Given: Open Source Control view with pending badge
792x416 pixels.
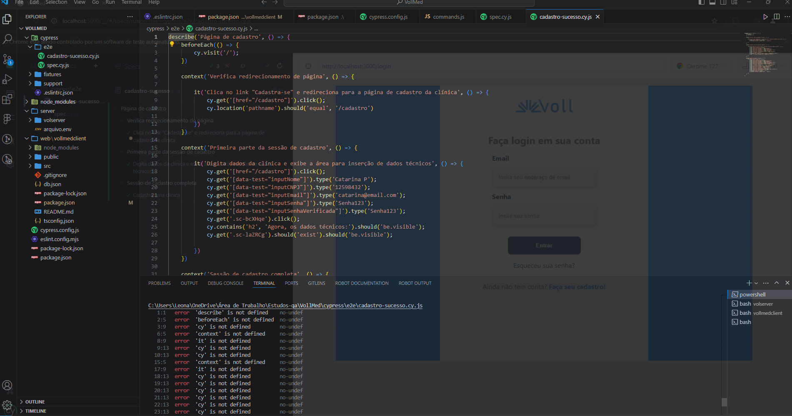Looking at the screenshot, I should pos(7,59).
